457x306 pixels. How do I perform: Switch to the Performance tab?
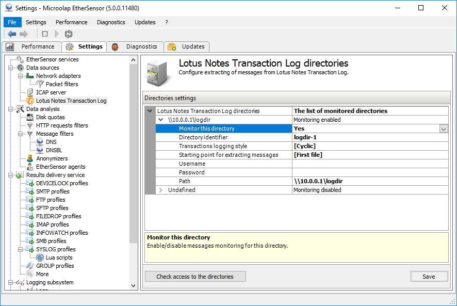click(x=31, y=46)
